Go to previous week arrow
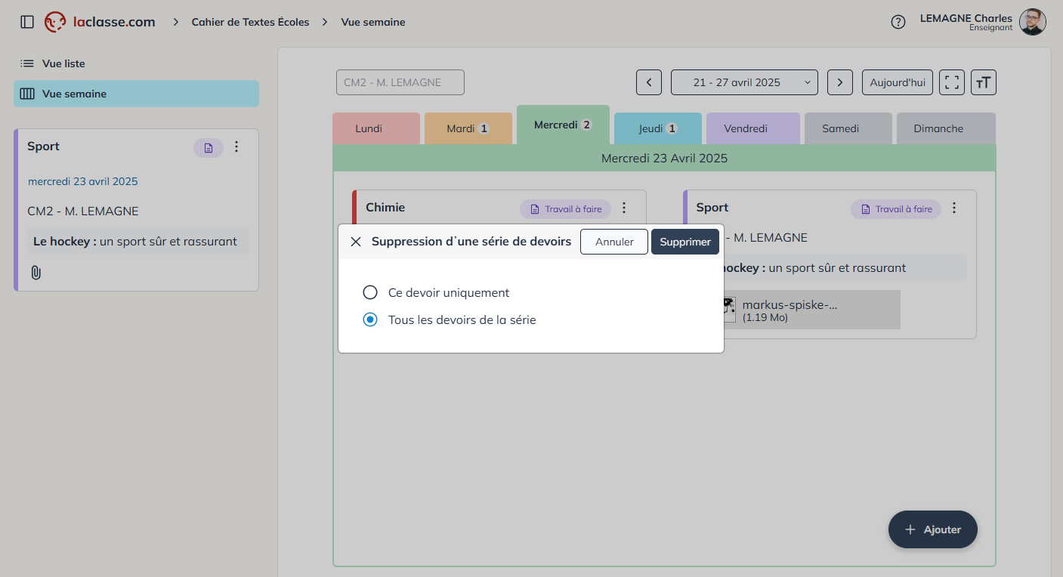1063x577 pixels. (x=649, y=82)
